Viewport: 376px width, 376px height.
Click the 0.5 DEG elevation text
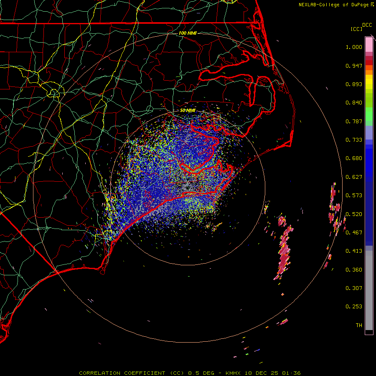pos(201,373)
